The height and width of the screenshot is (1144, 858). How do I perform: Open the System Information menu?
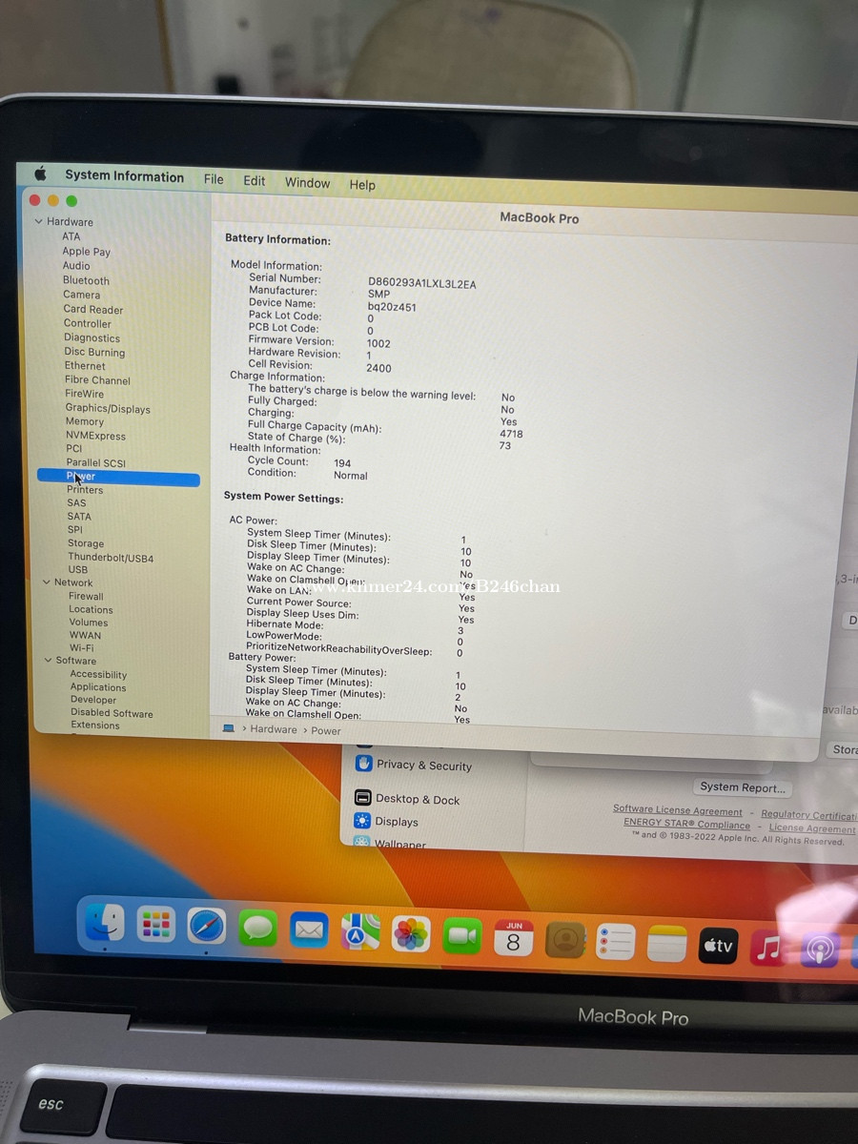pyautogui.click(x=124, y=176)
